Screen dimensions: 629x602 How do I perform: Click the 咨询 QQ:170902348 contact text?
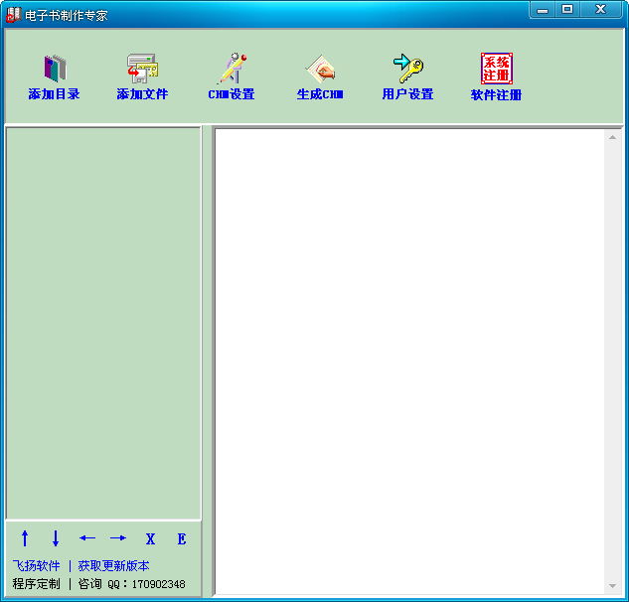click(131, 584)
